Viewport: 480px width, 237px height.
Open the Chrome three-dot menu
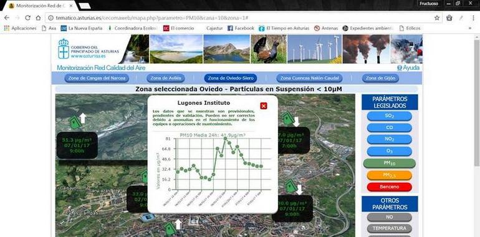[473, 18]
